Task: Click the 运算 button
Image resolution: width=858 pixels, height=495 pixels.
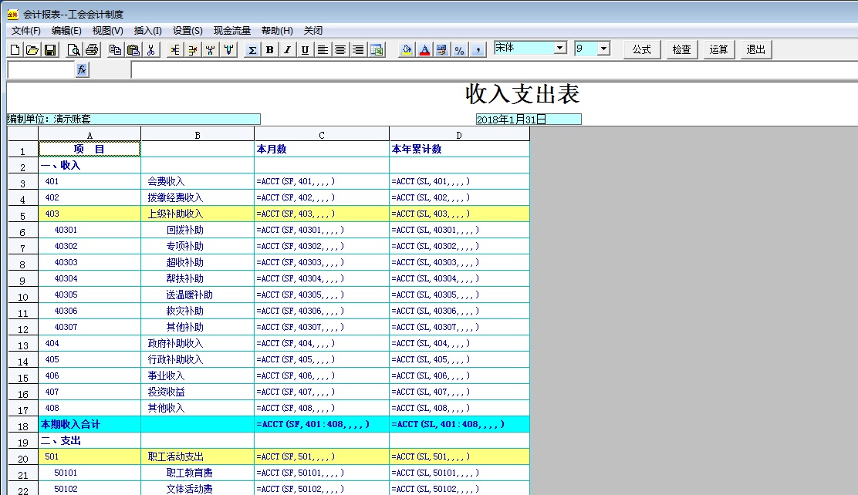Action: (x=718, y=50)
